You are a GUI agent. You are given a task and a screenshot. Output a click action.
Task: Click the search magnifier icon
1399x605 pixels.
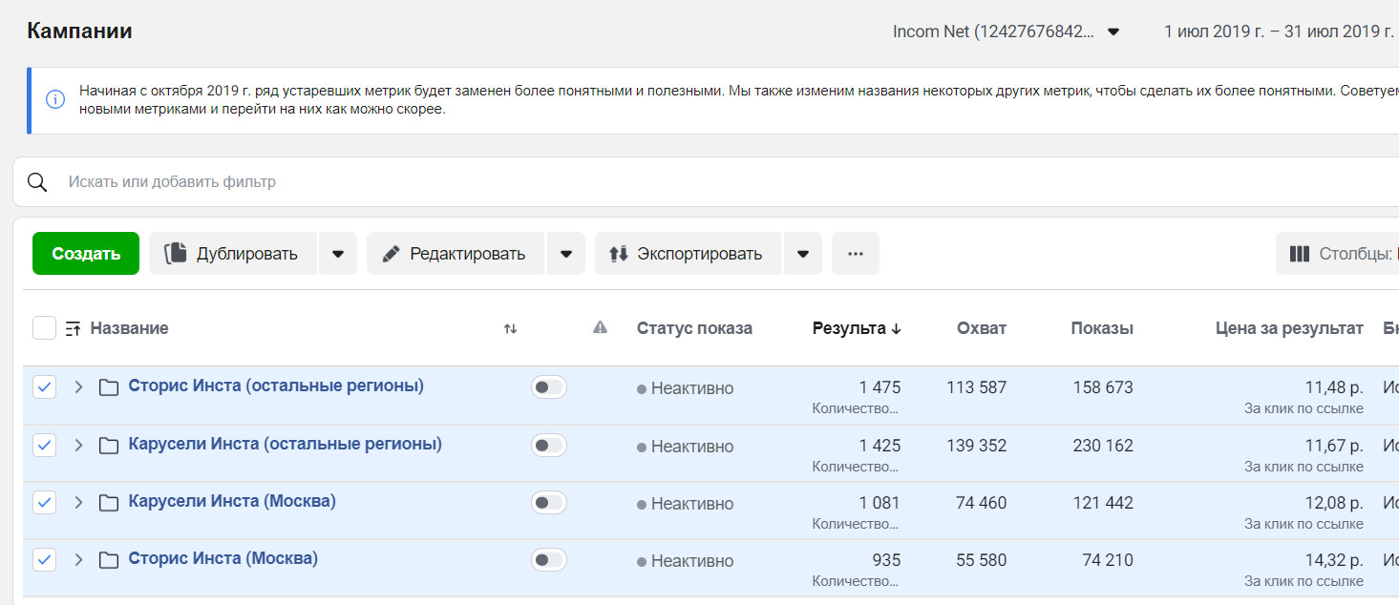37,182
